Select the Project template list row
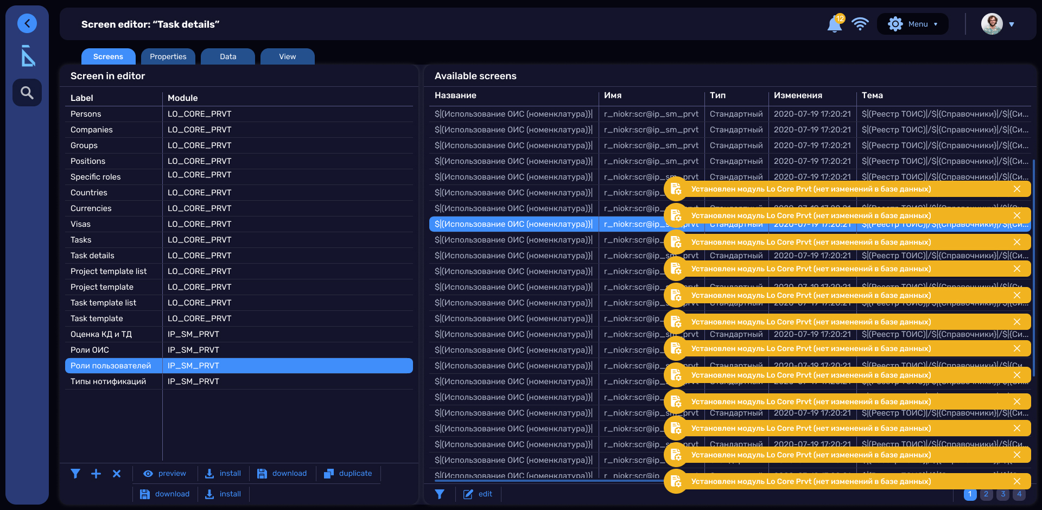 click(x=239, y=271)
